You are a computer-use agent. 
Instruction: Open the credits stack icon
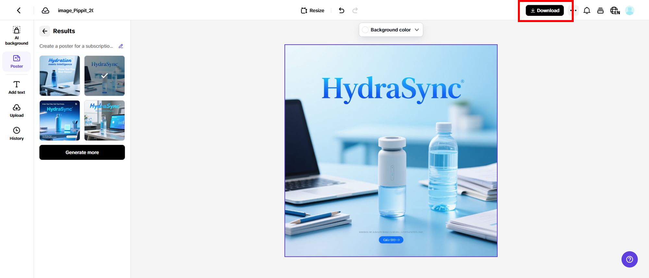click(600, 10)
